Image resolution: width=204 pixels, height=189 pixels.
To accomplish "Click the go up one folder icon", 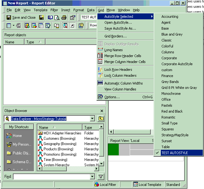I will pyautogui.click(x=101, y=119).
